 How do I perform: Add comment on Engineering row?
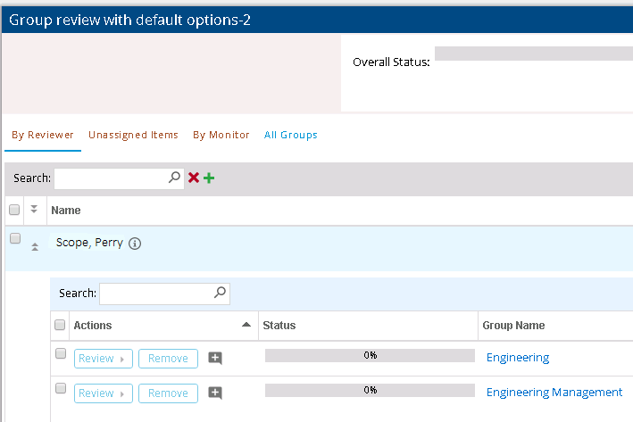(215, 359)
